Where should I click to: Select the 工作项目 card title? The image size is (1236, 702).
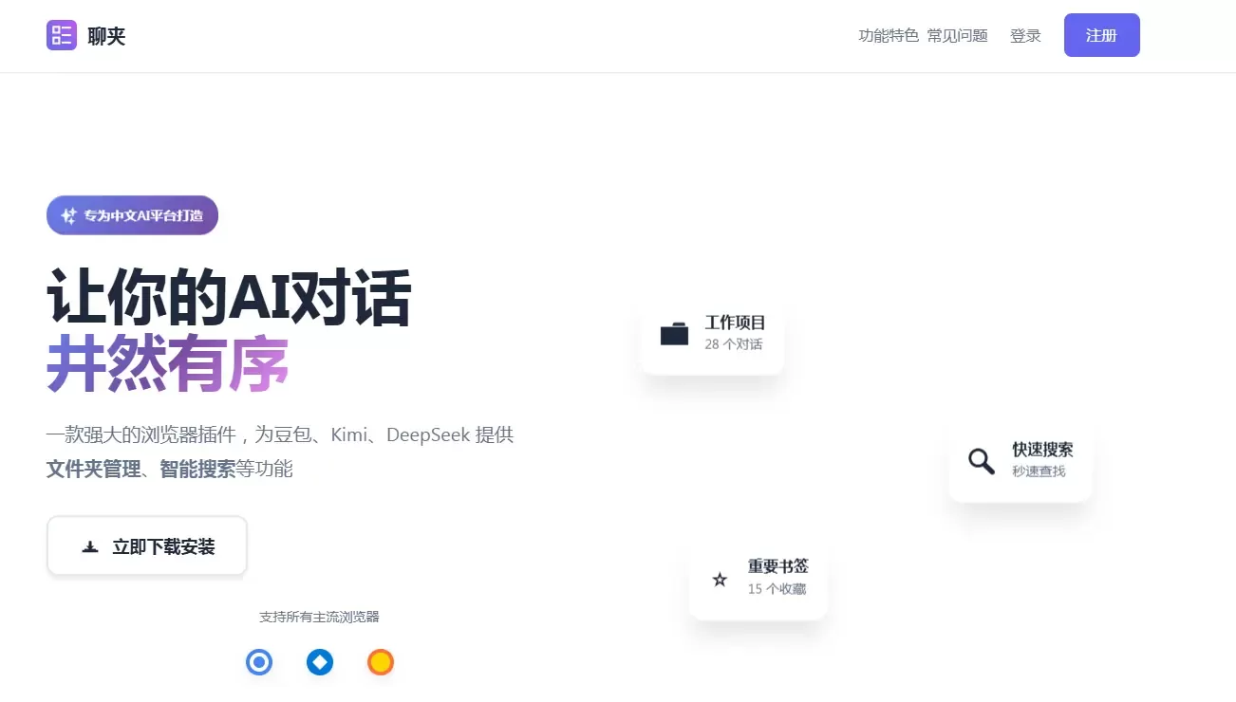click(735, 323)
